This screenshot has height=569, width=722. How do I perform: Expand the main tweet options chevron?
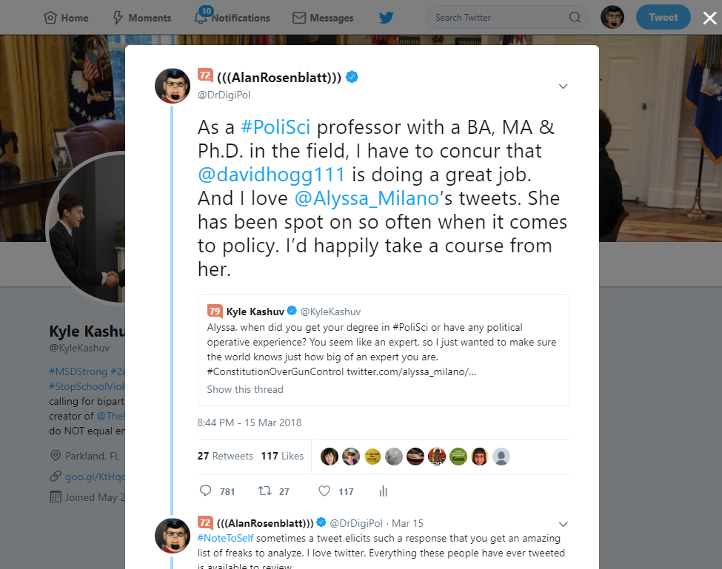563,86
